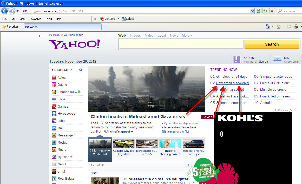Go to previous story carousel arrow
This screenshot has width=302, height=184.
click(x=189, y=165)
